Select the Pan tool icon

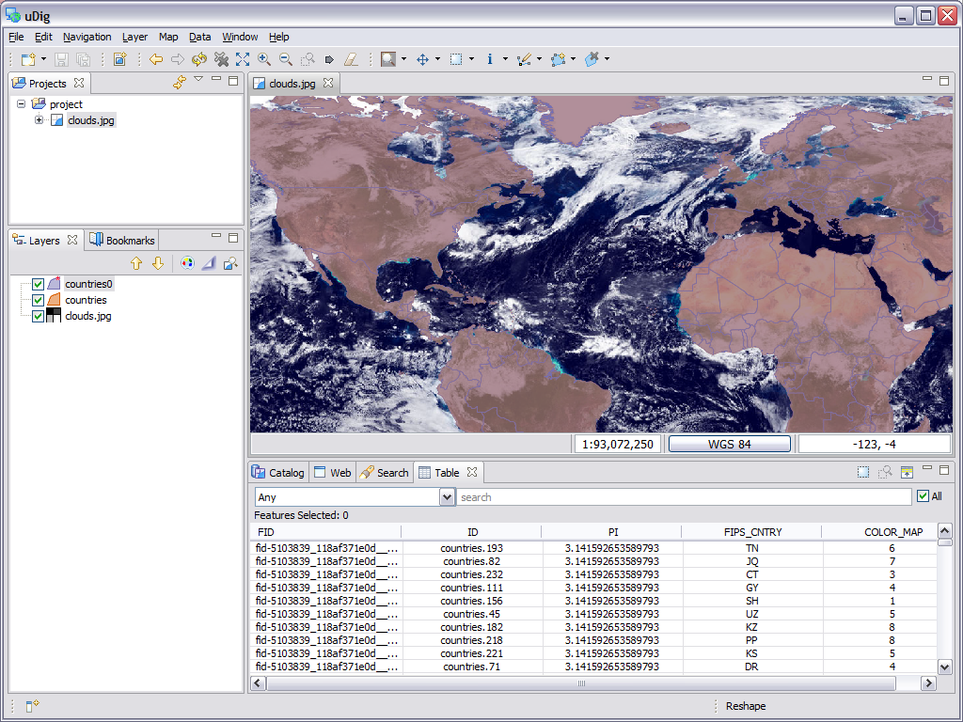[422, 59]
